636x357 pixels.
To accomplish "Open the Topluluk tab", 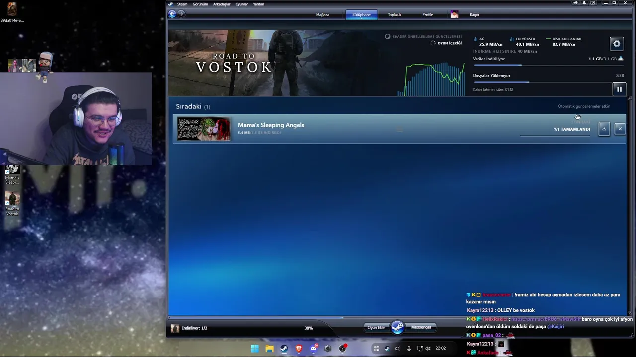I will click(395, 15).
